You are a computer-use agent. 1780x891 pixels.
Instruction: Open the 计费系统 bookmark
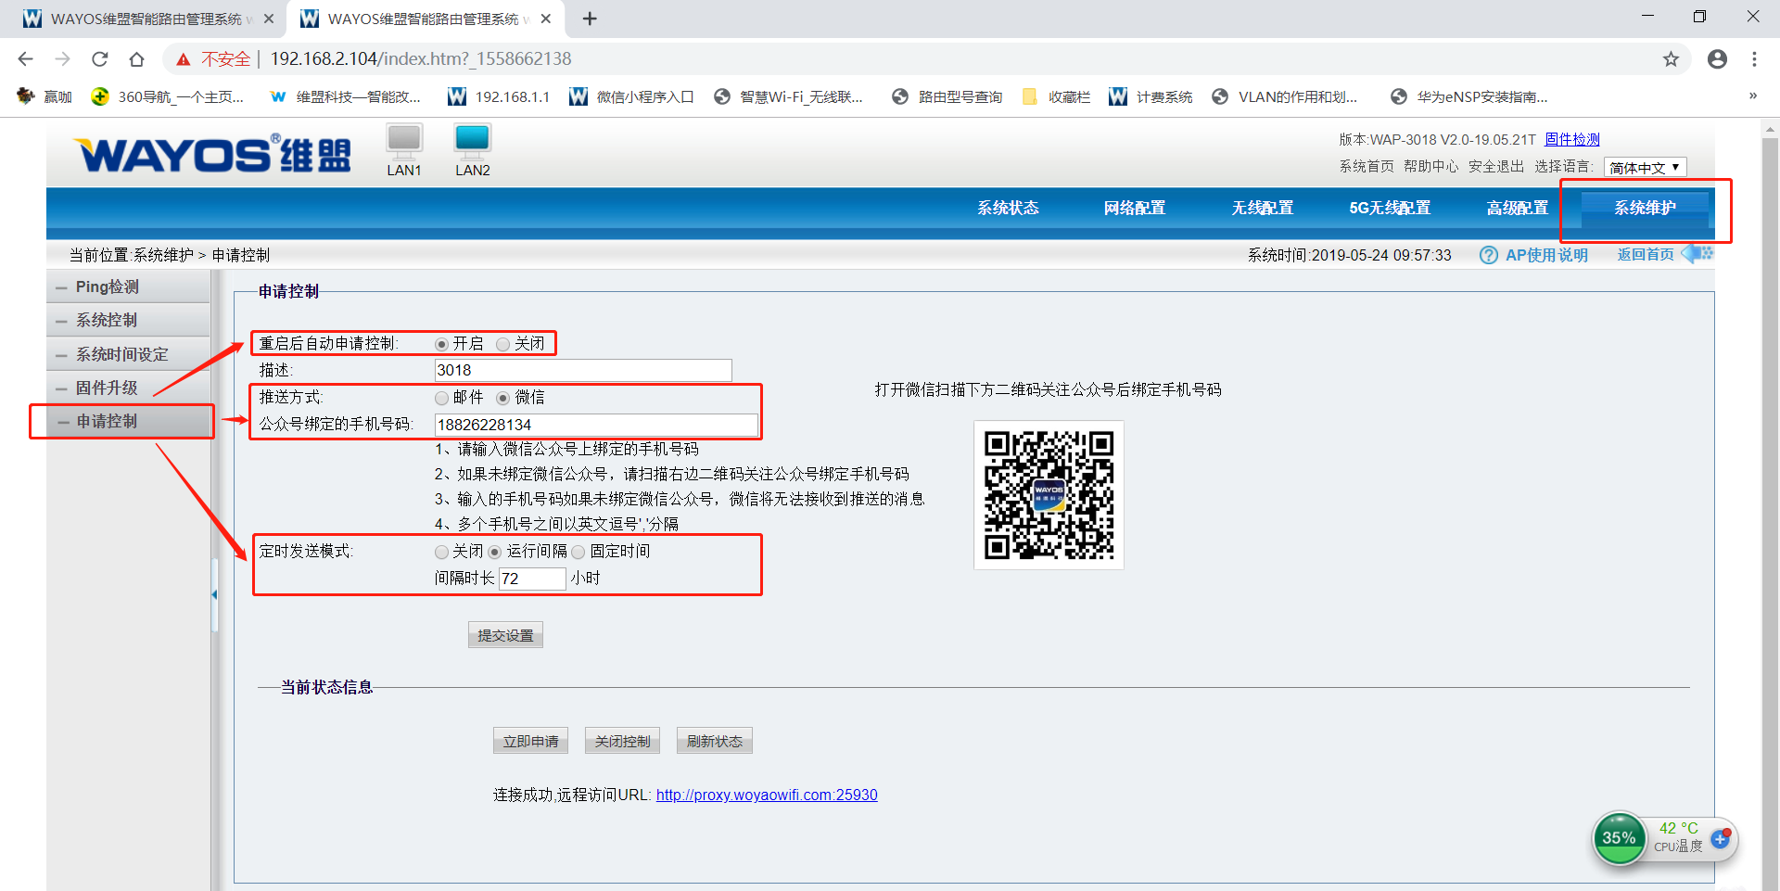[1151, 96]
